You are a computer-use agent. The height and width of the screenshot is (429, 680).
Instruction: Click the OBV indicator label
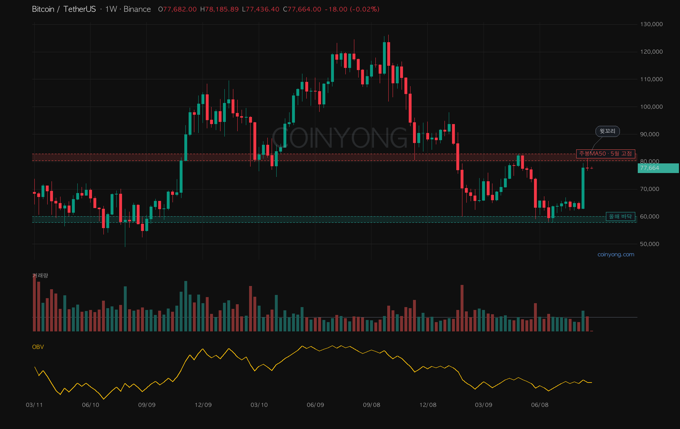tap(38, 347)
